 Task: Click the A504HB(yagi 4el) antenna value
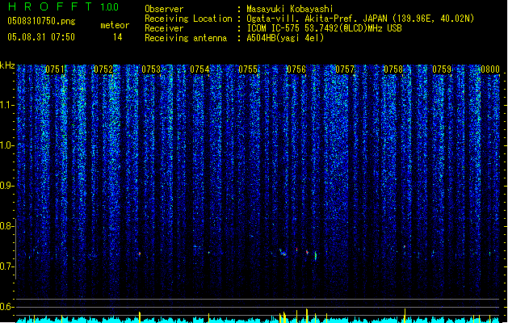[x=285, y=38]
